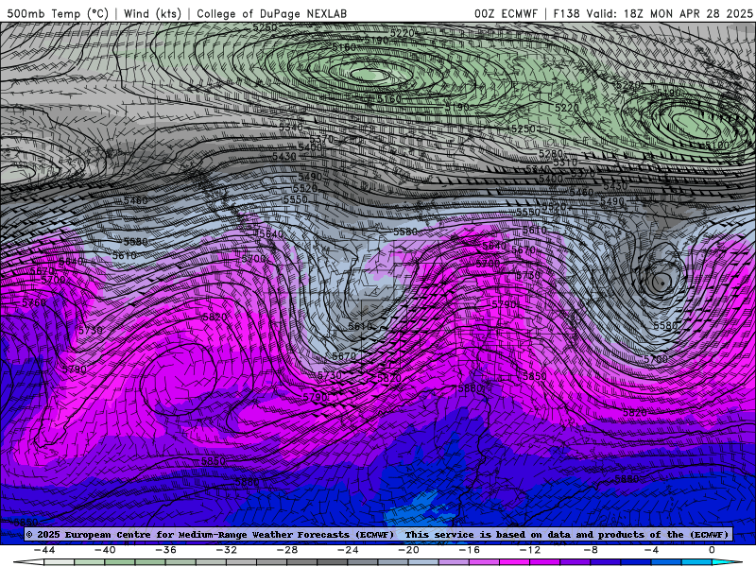
Task: Click the -24 color scale label
Action: (x=348, y=550)
